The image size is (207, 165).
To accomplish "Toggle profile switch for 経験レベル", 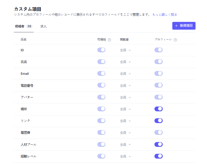I will click(158, 156).
